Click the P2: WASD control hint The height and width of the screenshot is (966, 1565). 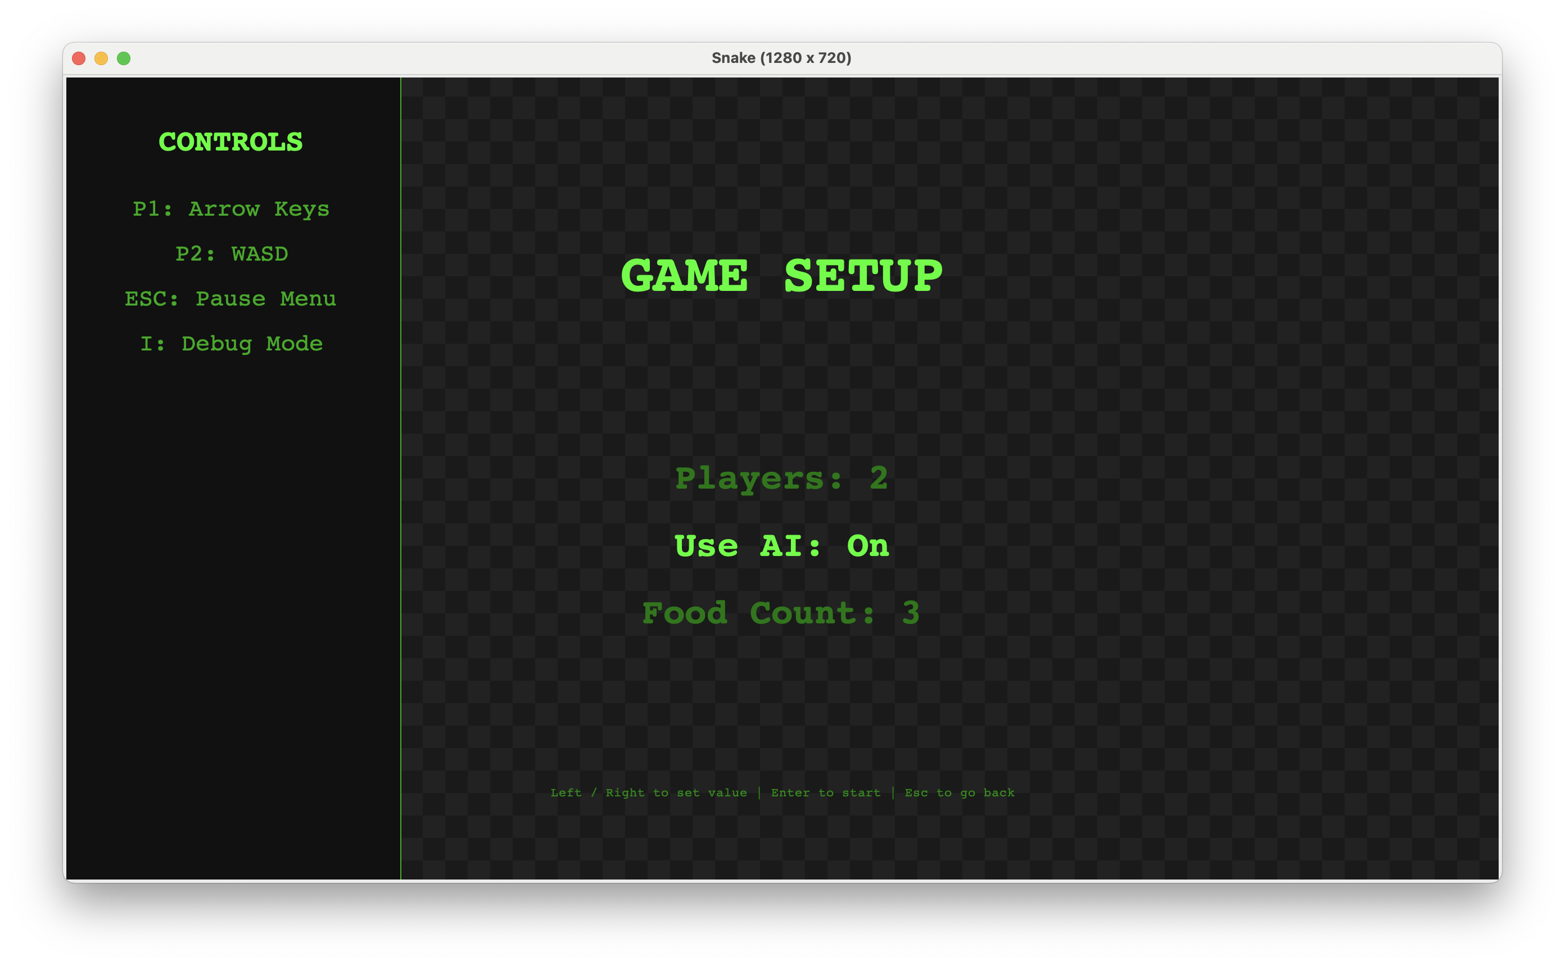click(x=232, y=254)
